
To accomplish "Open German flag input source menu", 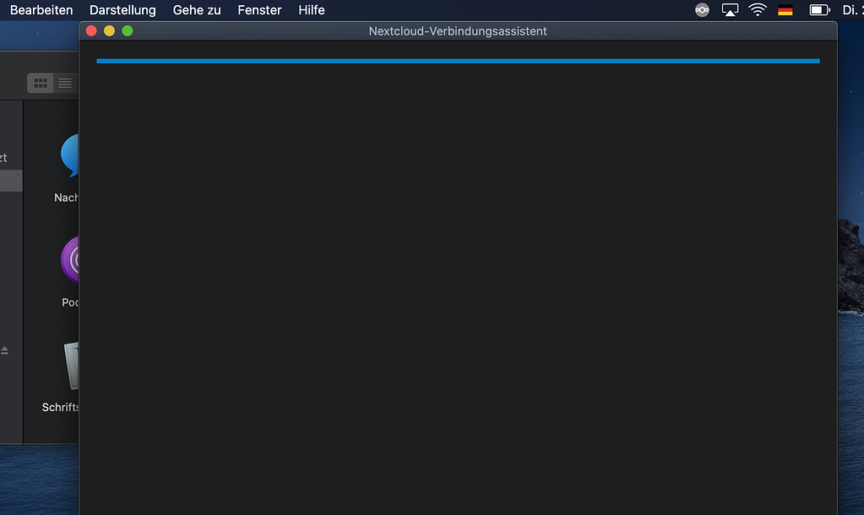I will click(x=785, y=10).
